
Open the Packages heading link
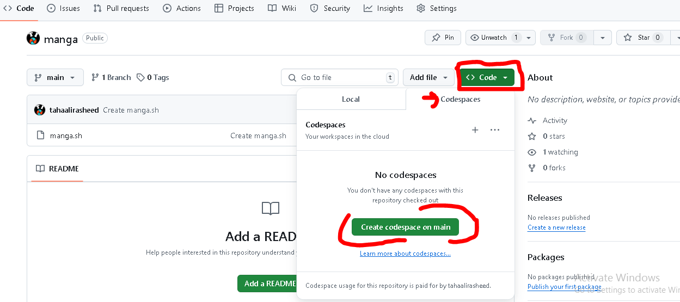(x=546, y=257)
